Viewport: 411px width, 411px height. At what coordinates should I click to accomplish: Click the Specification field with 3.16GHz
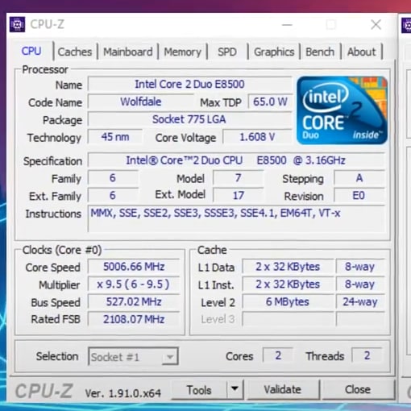[x=236, y=160]
